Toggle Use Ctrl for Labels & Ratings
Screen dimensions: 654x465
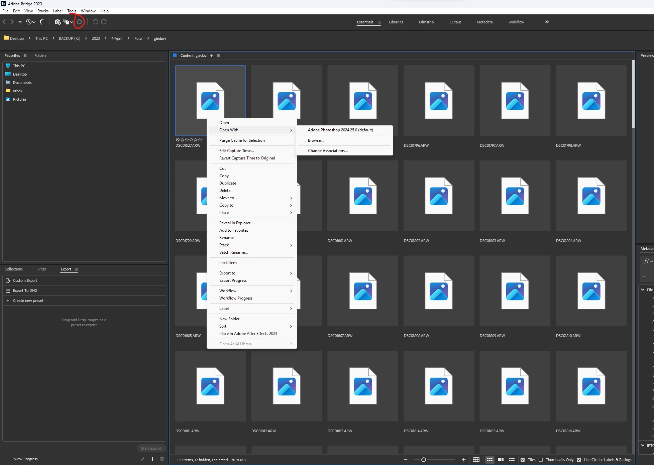click(x=579, y=460)
